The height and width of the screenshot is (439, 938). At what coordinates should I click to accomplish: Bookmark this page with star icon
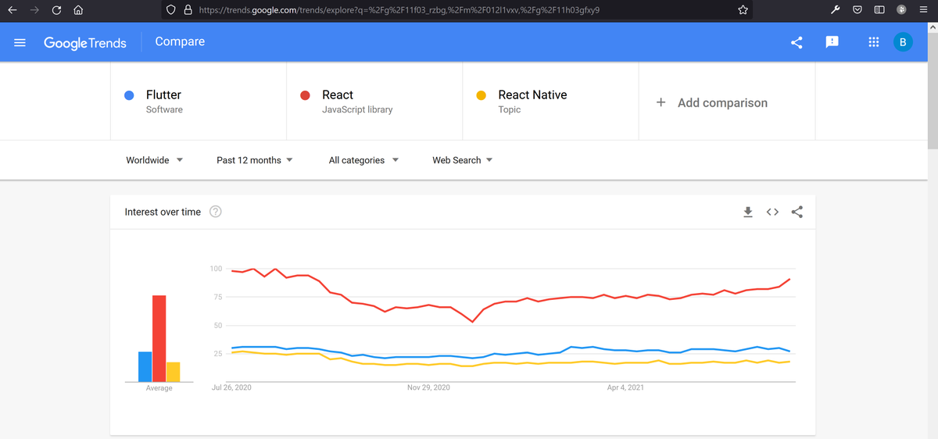[x=743, y=10]
